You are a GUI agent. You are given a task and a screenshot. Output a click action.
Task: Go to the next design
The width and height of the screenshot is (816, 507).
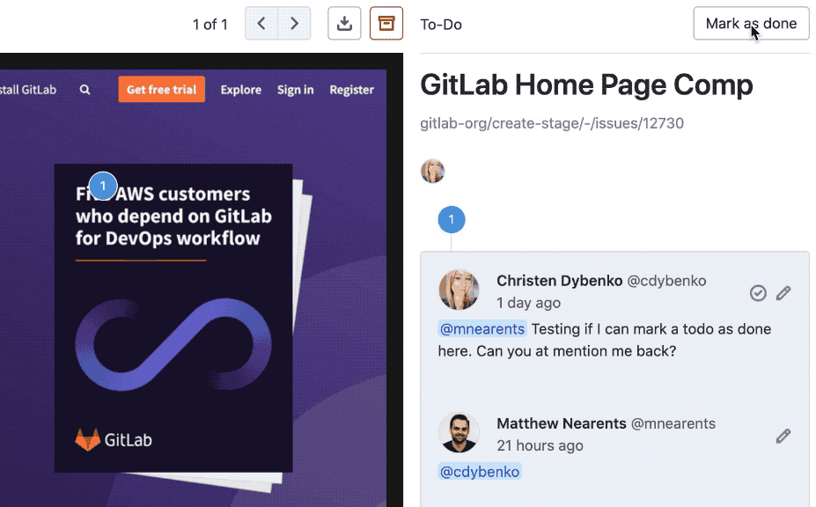(294, 24)
